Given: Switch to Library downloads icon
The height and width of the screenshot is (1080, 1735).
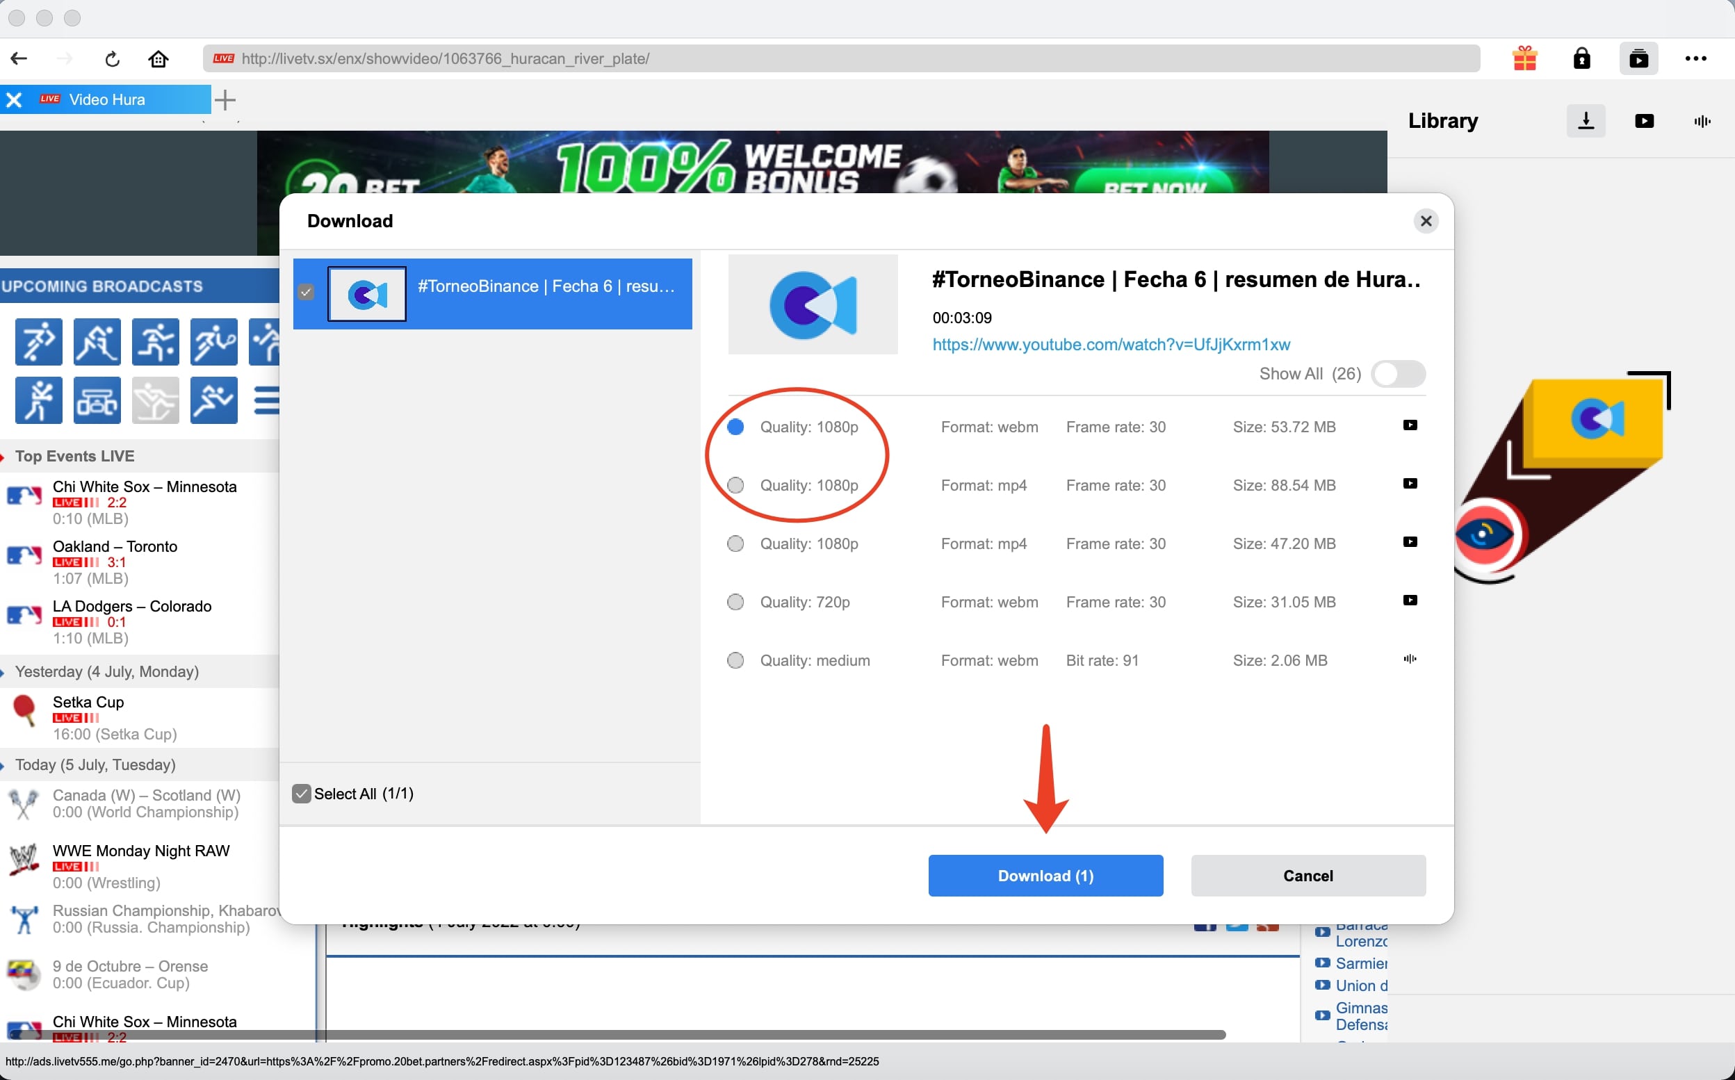Looking at the screenshot, I should coord(1585,121).
